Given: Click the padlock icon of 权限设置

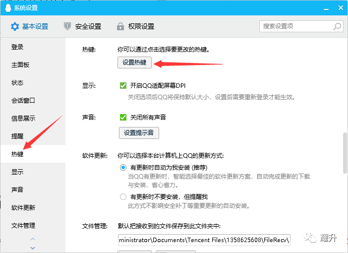Looking at the screenshot, I should [120, 26].
